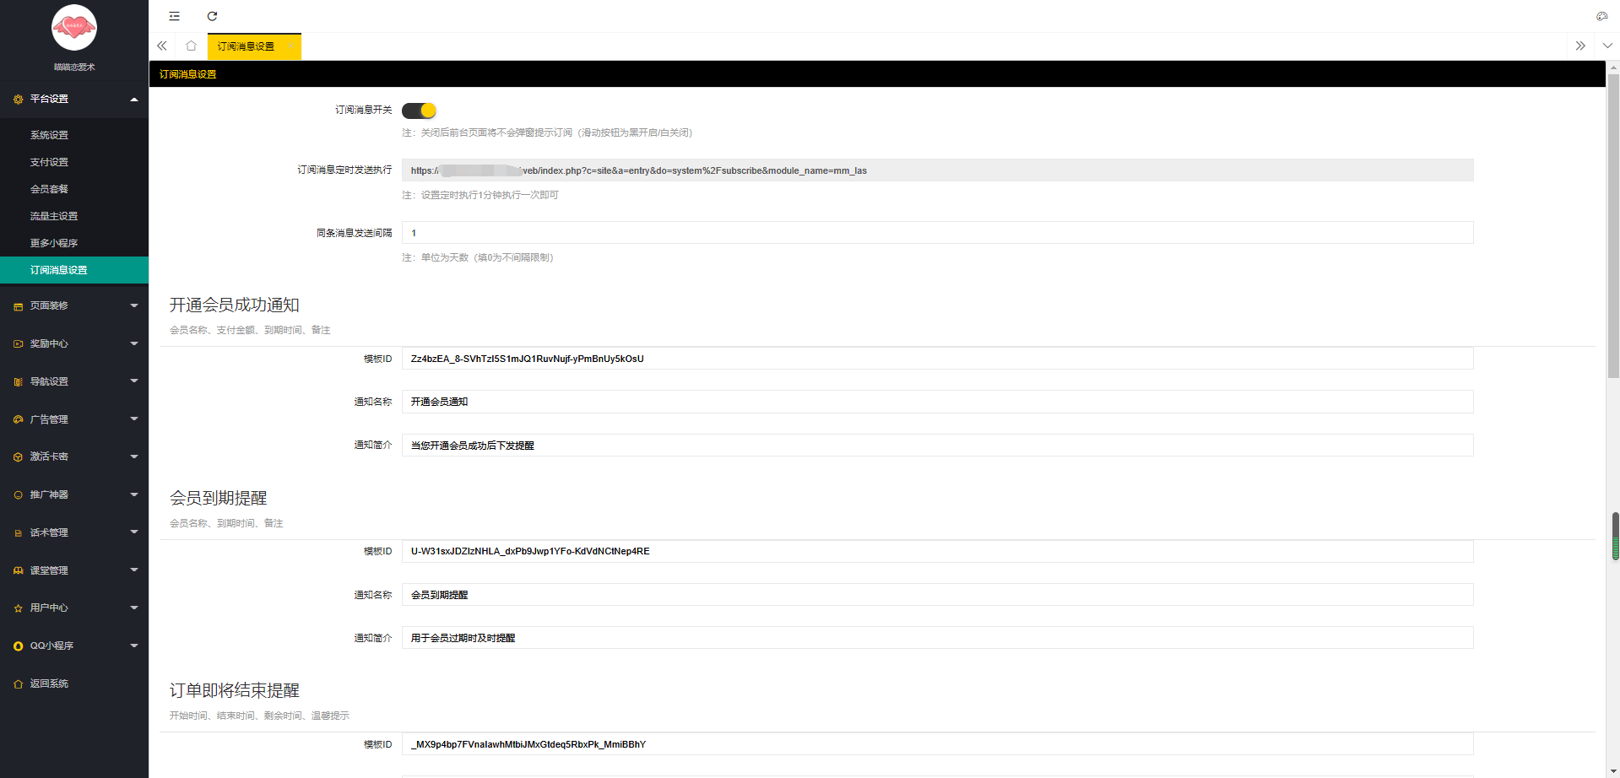Click the page vertical scrollbar thumb
The width and height of the screenshot is (1620, 778).
pos(1613,226)
